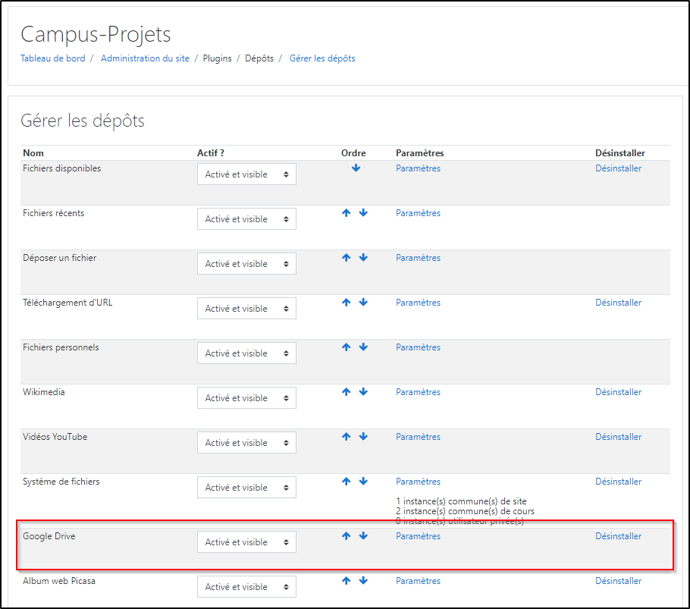The image size is (690, 609).
Task: Move Déposer un fichier down in order
Action: (x=363, y=258)
